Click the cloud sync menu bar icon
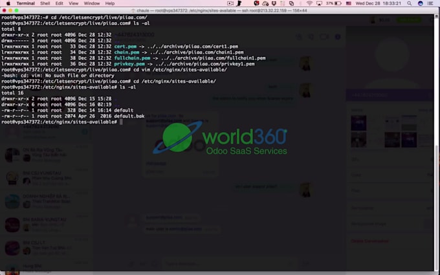 pyautogui.click(x=265, y=3)
